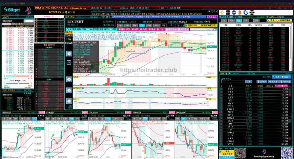This screenshot has height=159, width=294.
Task: Click the Bitget logo
Action: (x=12, y=10)
